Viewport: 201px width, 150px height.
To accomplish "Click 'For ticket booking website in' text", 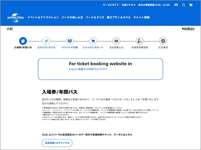I will (x=100, y=64).
